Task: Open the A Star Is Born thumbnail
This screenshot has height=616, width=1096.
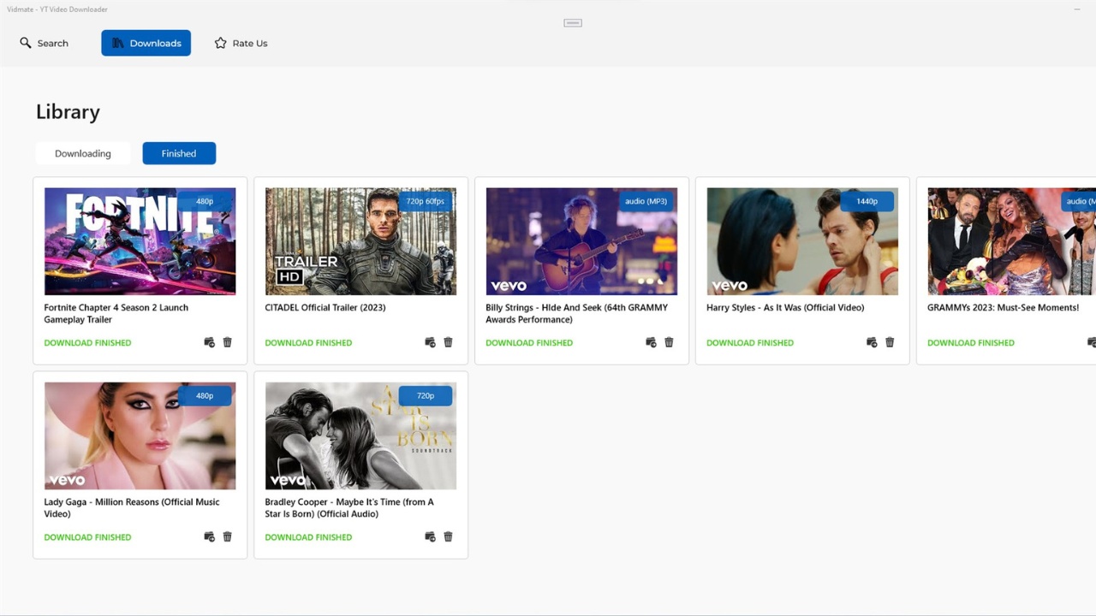Action: click(x=360, y=435)
